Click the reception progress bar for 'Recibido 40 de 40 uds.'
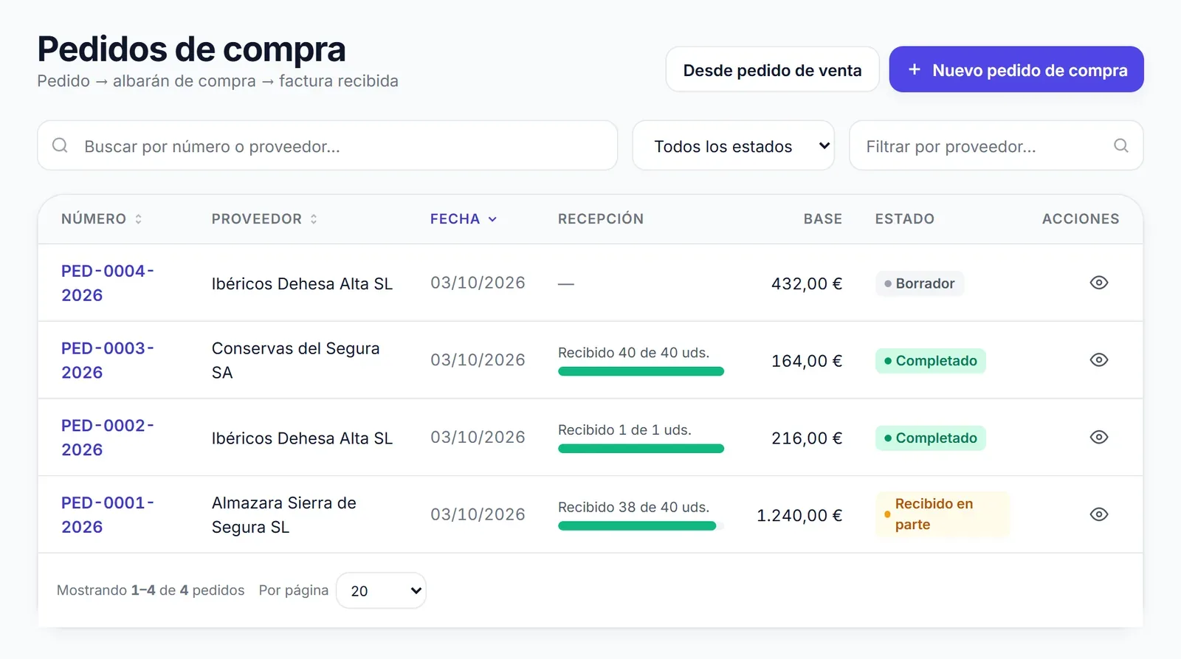 [641, 371]
